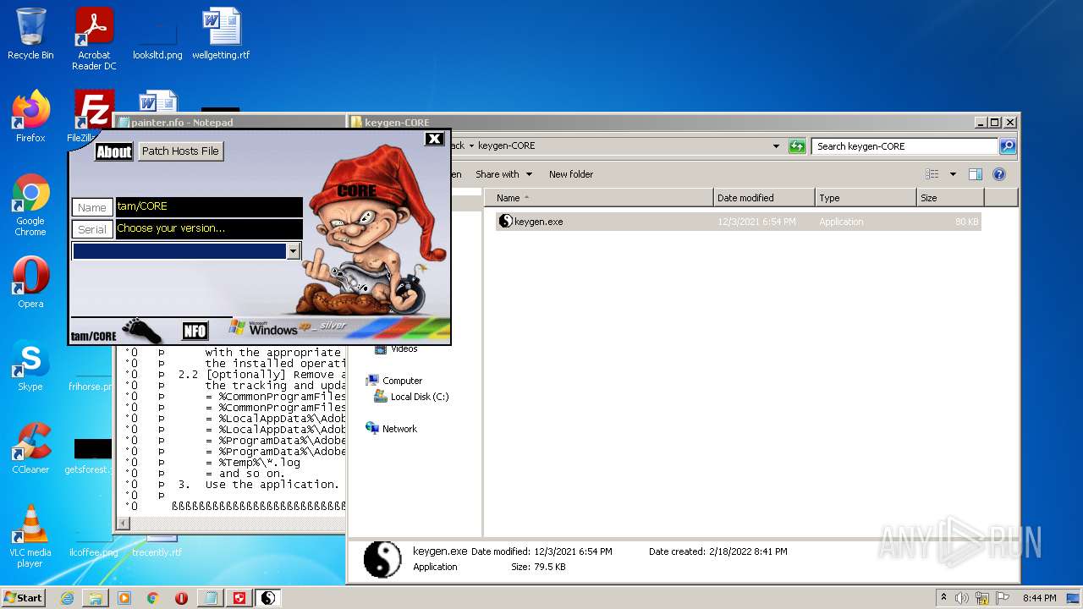Toggle the preview pane icon
Image resolution: width=1083 pixels, height=609 pixels.
pyautogui.click(x=976, y=174)
